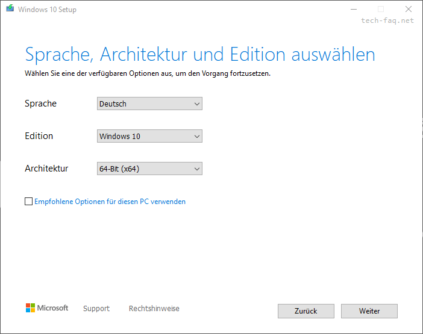Click the Zurück button
Viewport: 423px width, 334px height.
[306, 311]
